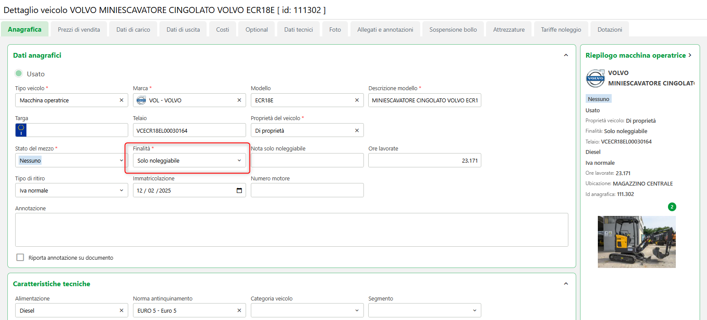The image size is (707, 320).
Task: Clear the Norma antinquinamento value
Action: click(x=239, y=310)
